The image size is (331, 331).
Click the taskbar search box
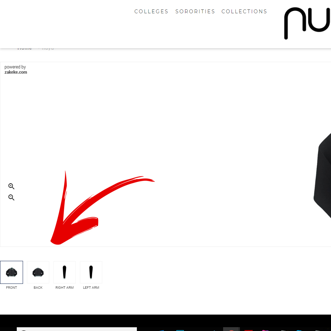[x=77, y=329]
